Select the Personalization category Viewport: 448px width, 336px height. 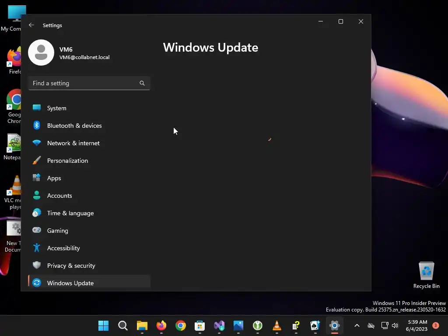coord(89,161)
